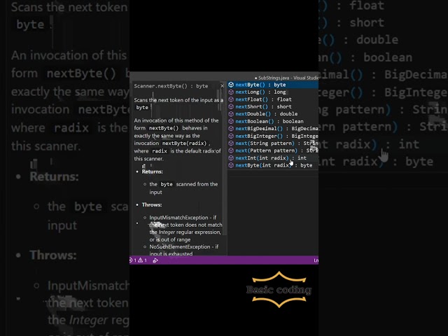Click nextByte(radix) code text in docs
The image size is (448, 336).
coord(184,143)
